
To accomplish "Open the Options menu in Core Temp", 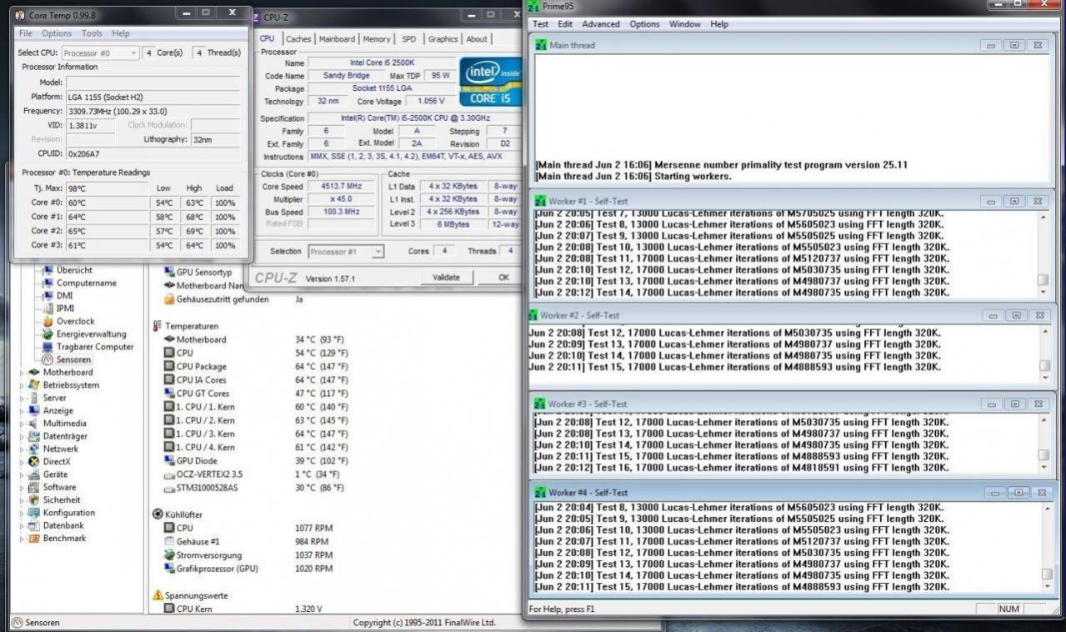I will [57, 33].
